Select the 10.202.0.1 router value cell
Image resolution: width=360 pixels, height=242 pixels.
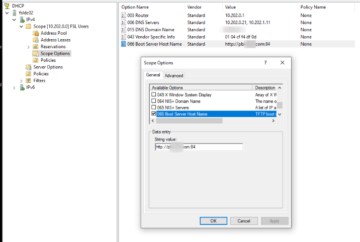pyautogui.click(x=235, y=16)
